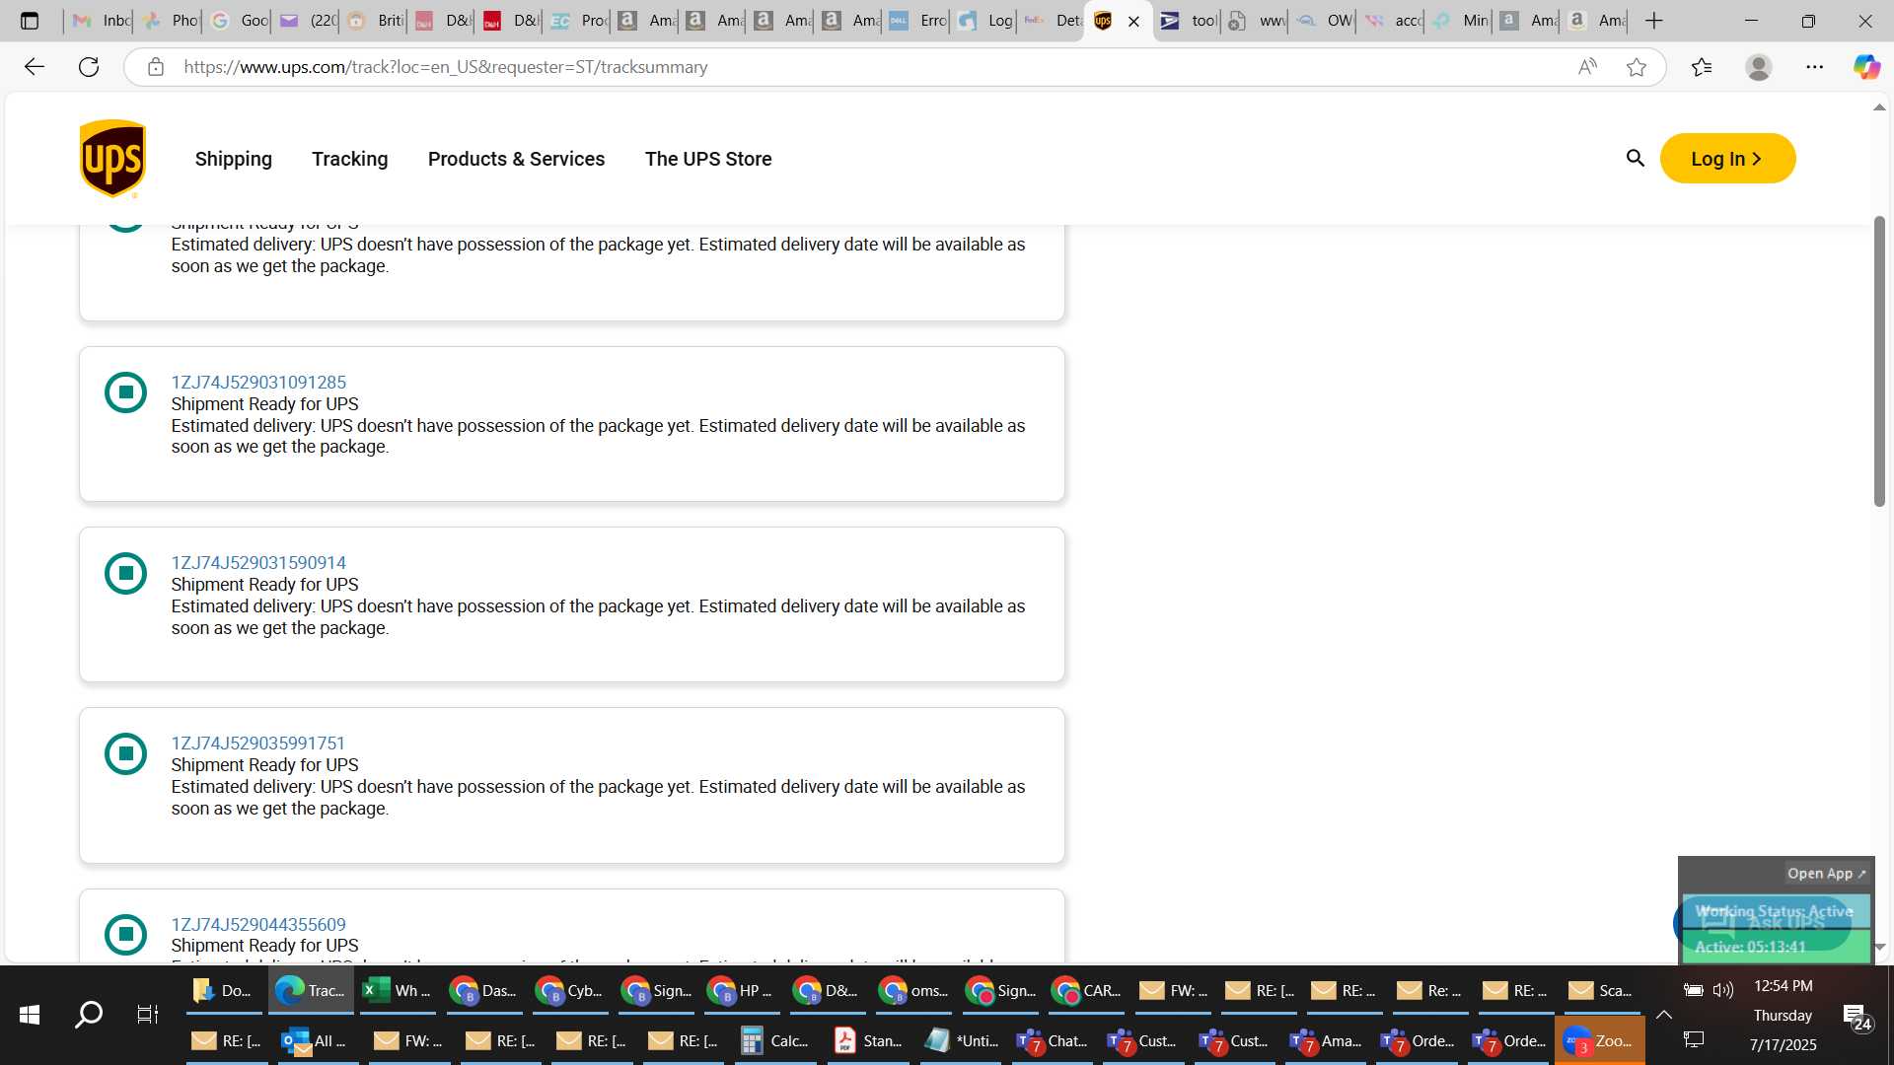Image resolution: width=1894 pixels, height=1065 pixels.
Task: Open the volume control in tray
Action: [1722, 990]
